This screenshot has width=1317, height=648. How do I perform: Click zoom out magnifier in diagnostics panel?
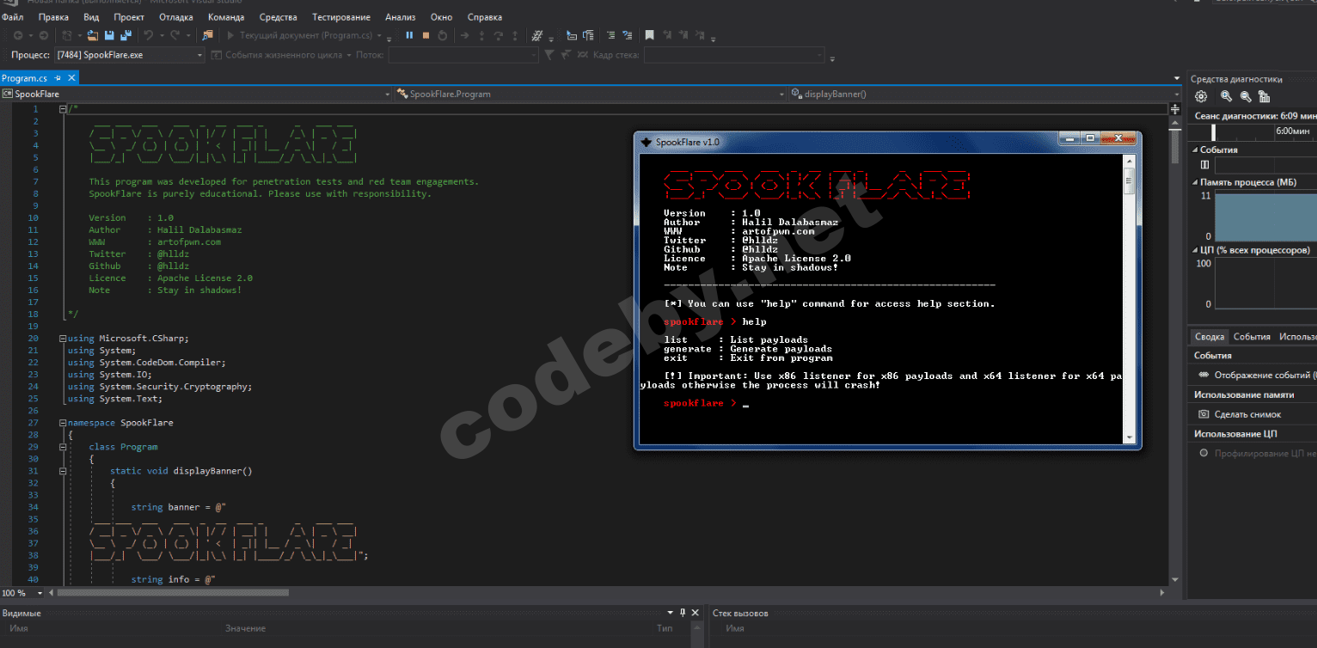click(x=1246, y=96)
